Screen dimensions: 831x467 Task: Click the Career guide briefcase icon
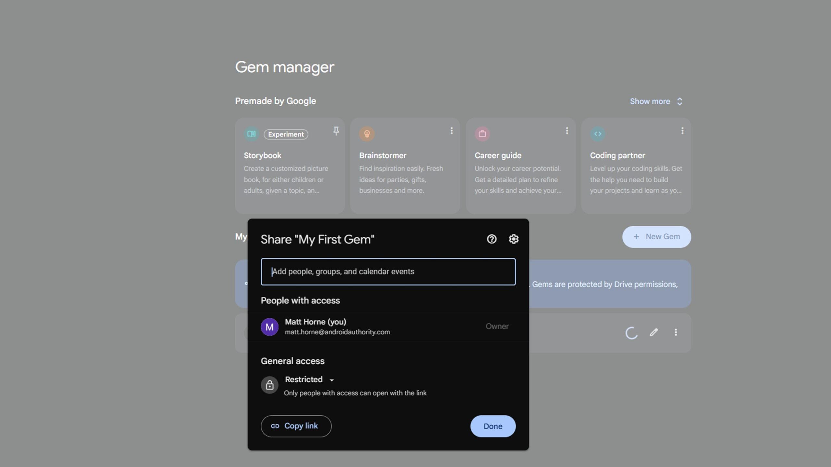click(482, 134)
